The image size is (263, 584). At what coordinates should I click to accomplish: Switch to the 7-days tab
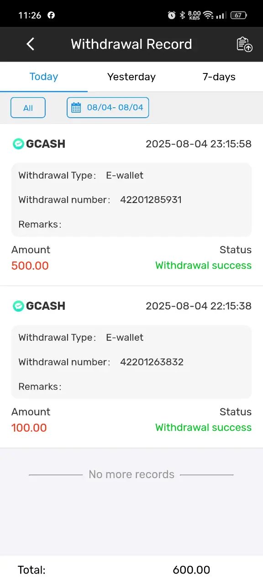click(x=219, y=77)
